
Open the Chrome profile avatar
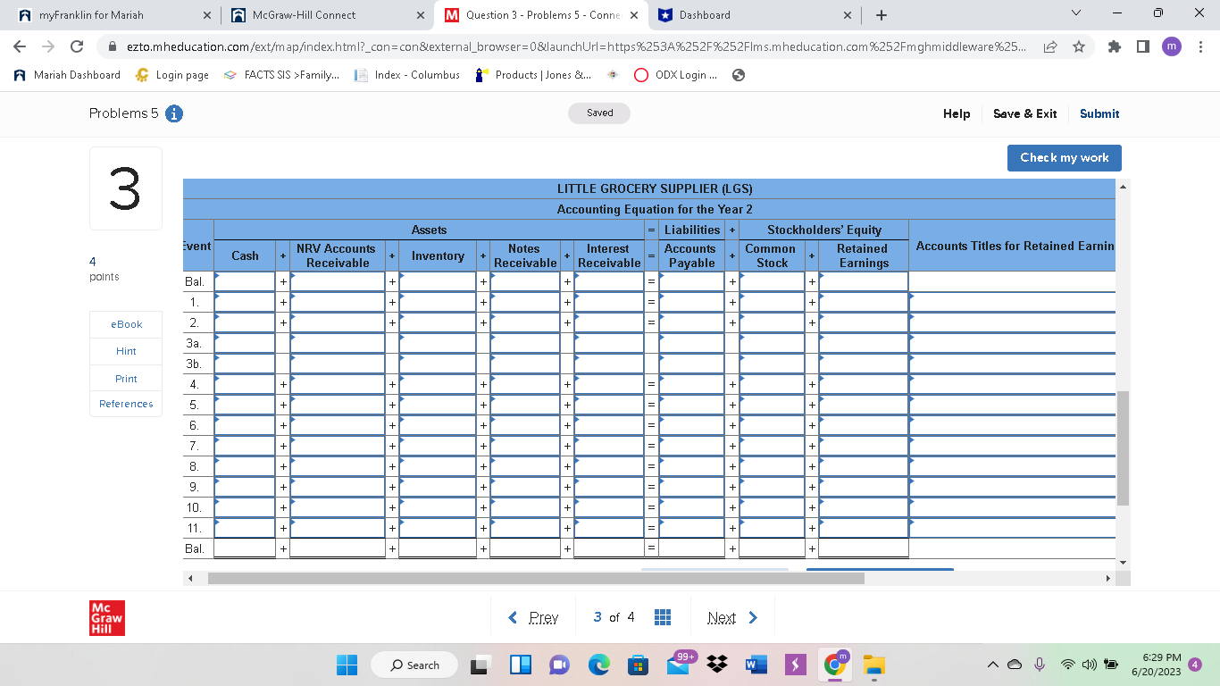1172,46
